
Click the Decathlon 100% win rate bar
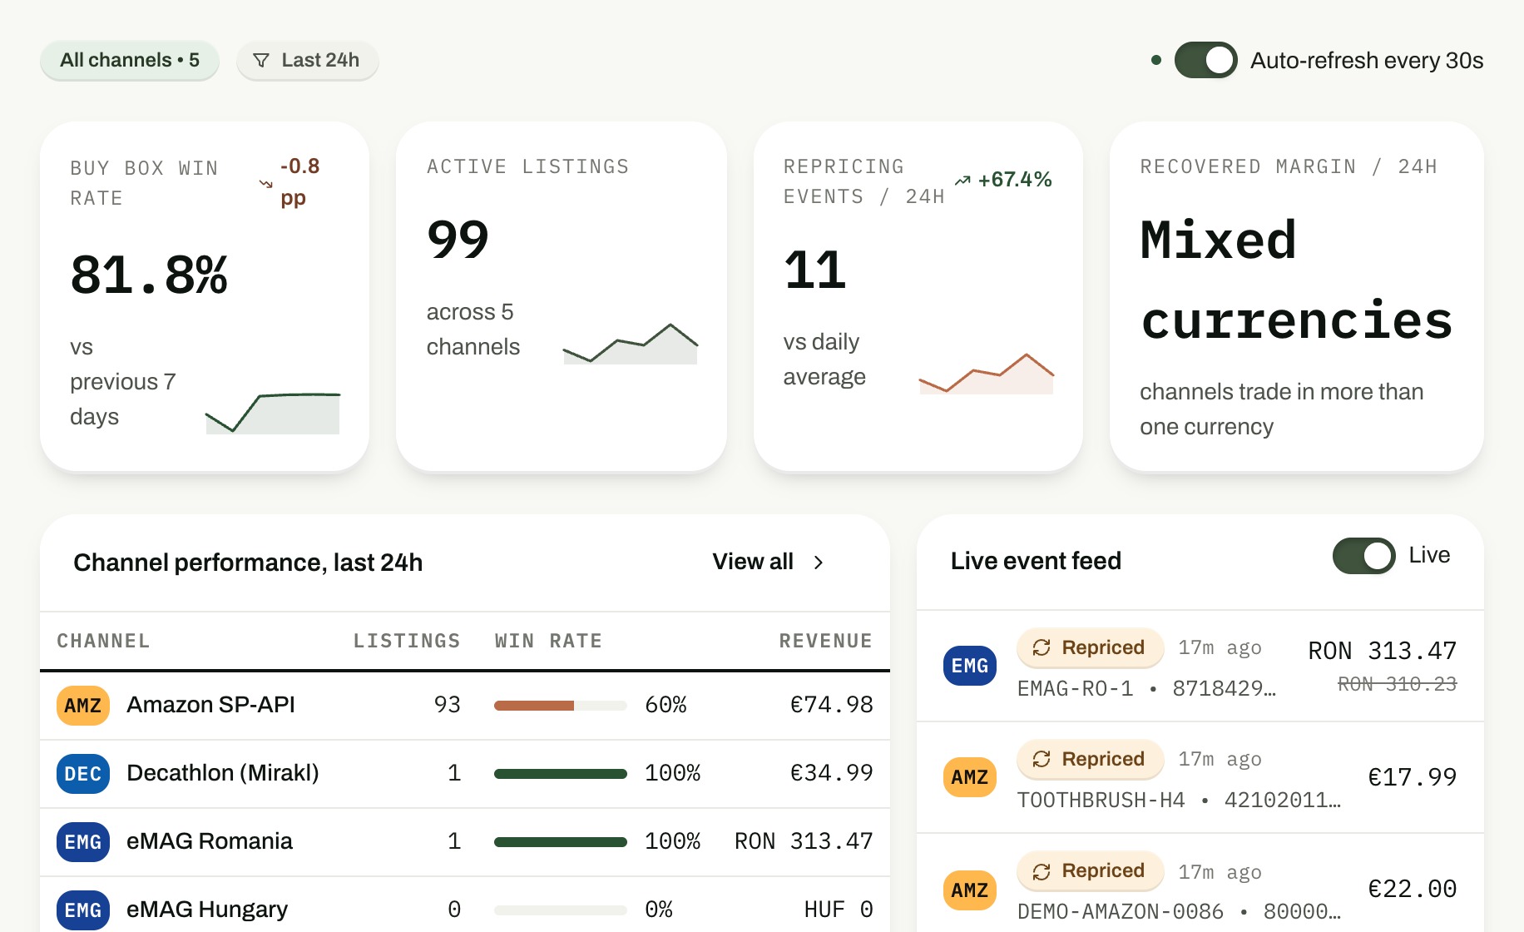(x=561, y=774)
